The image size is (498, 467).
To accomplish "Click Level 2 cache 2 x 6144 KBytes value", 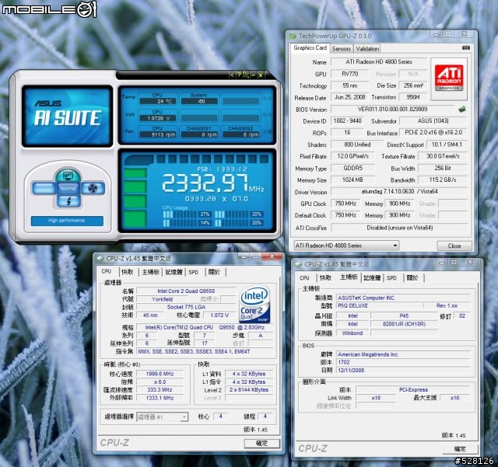I will pos(249,390).
